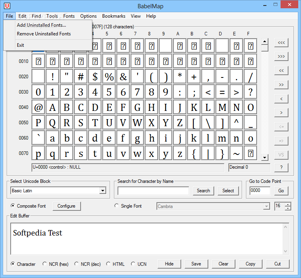
Task: Click the Hide edit buffer button
Action: [169, 264]
